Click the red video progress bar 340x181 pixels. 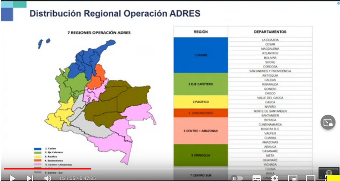click(47, 169)
